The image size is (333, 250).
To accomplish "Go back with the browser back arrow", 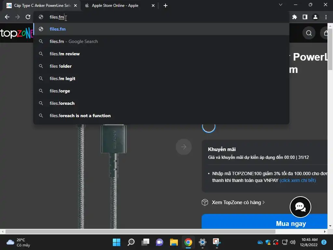I will pos(7,17).
